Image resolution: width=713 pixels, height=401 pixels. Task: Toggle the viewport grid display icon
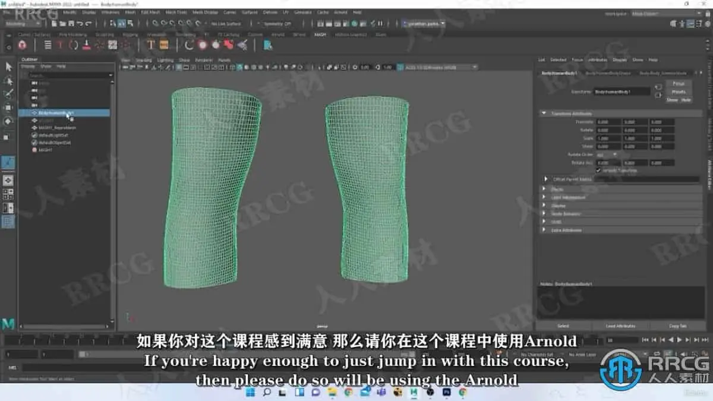click(178, 67)
